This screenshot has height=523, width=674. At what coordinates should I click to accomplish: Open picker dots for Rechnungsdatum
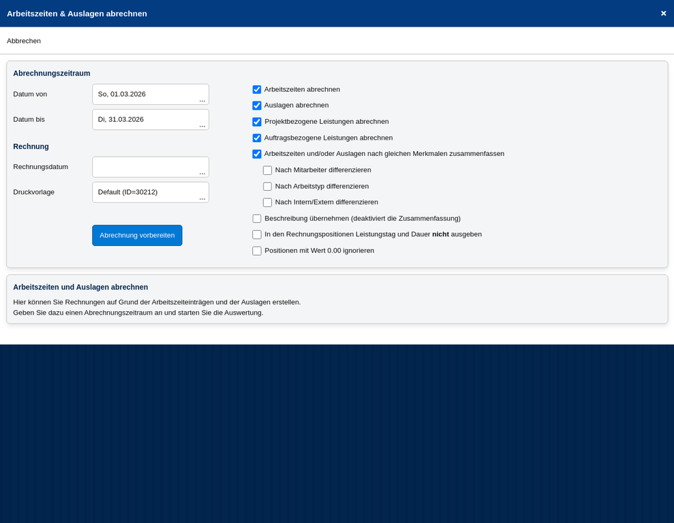[x=202, y=173]
